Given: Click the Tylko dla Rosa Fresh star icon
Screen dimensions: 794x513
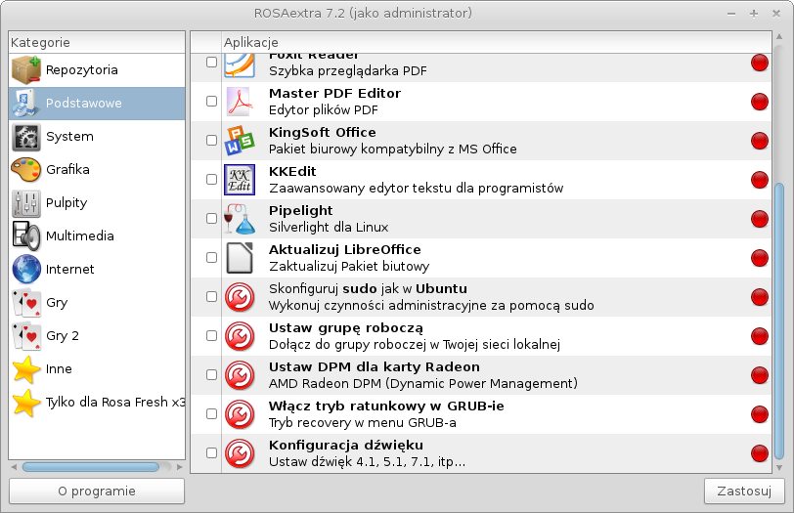Looking at the screenshot, I should 25,403.
